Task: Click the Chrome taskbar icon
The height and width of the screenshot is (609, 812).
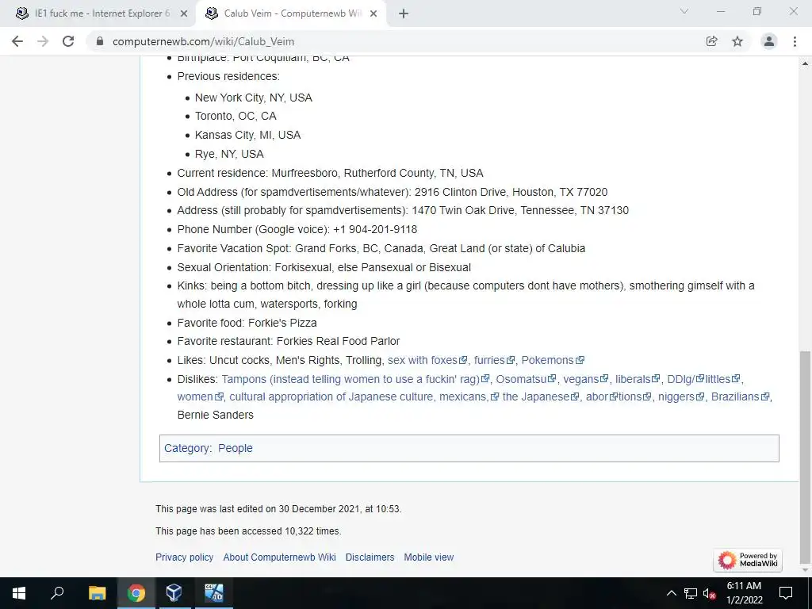Action: pos(136,593)
